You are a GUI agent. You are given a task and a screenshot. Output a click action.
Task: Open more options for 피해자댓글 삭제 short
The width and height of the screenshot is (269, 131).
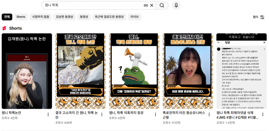pyautogui.click(x=263, y=114)
